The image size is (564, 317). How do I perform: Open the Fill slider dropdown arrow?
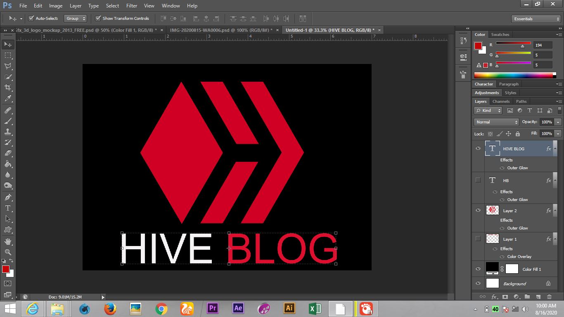558,134
